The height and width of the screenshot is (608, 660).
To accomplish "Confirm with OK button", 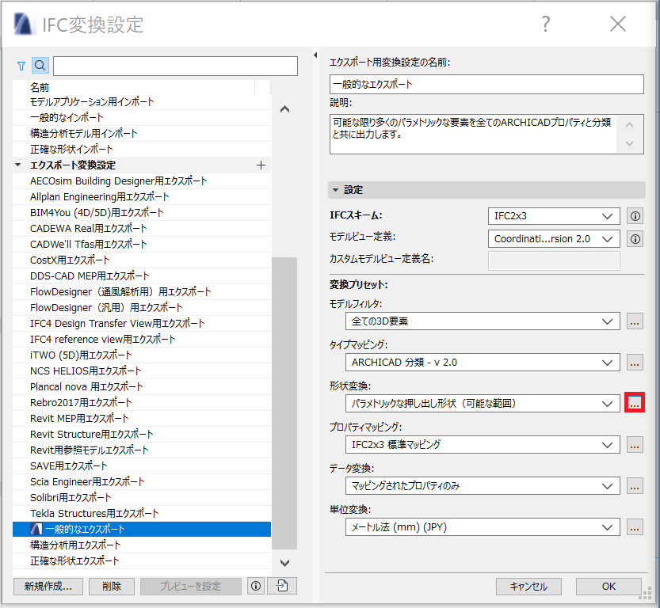I will point(608,587).
